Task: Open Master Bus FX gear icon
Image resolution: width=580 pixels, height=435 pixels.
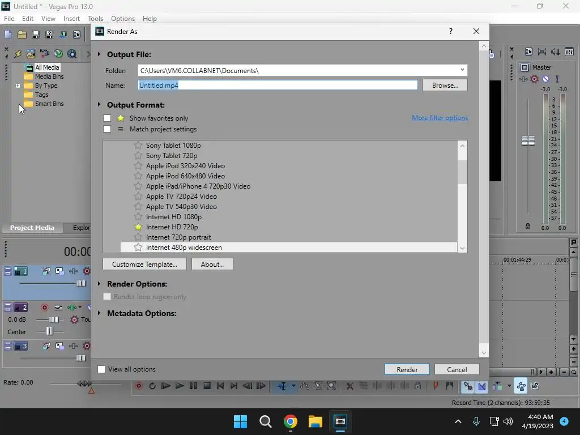Action: coord(534,79)
